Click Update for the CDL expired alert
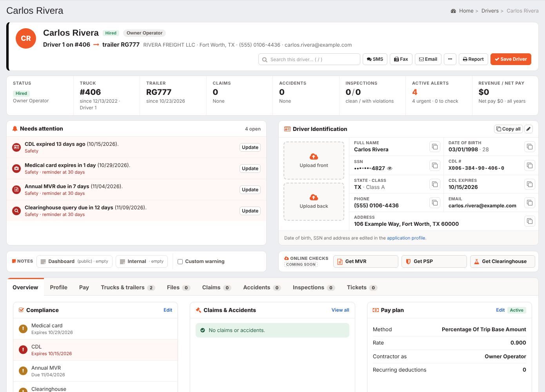Screen dimensions: 545x392 pyautogui.click(x=250, y=147)
